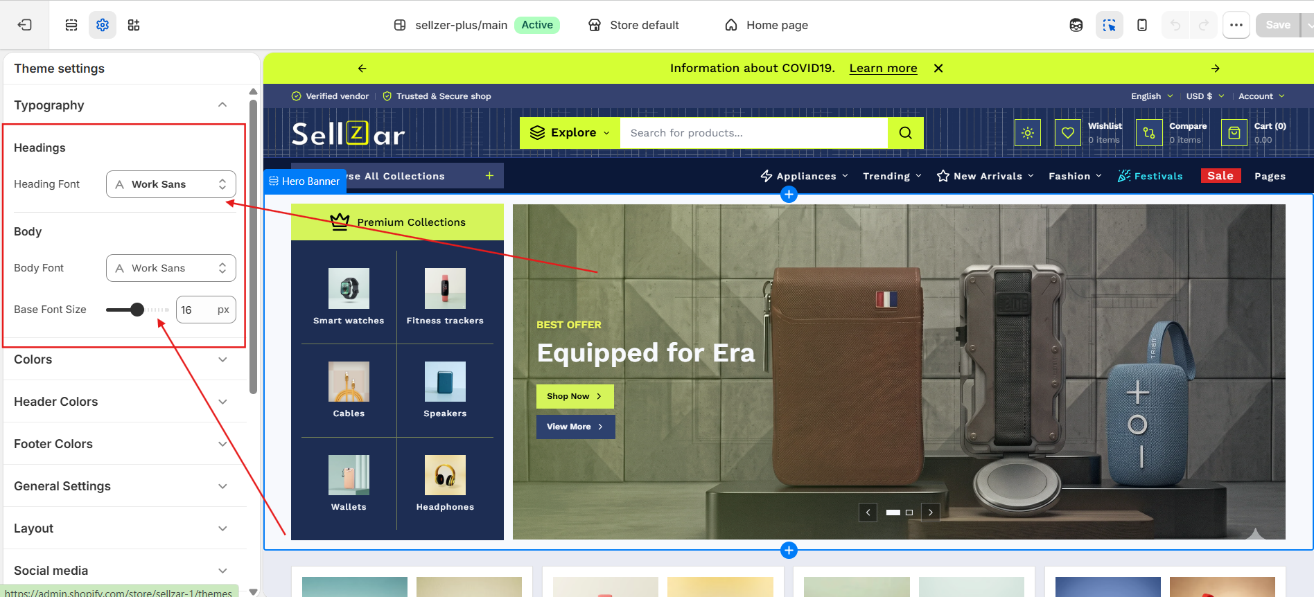Click the Store default market selector
This screenshot has width=1314, height=597.
633,25
